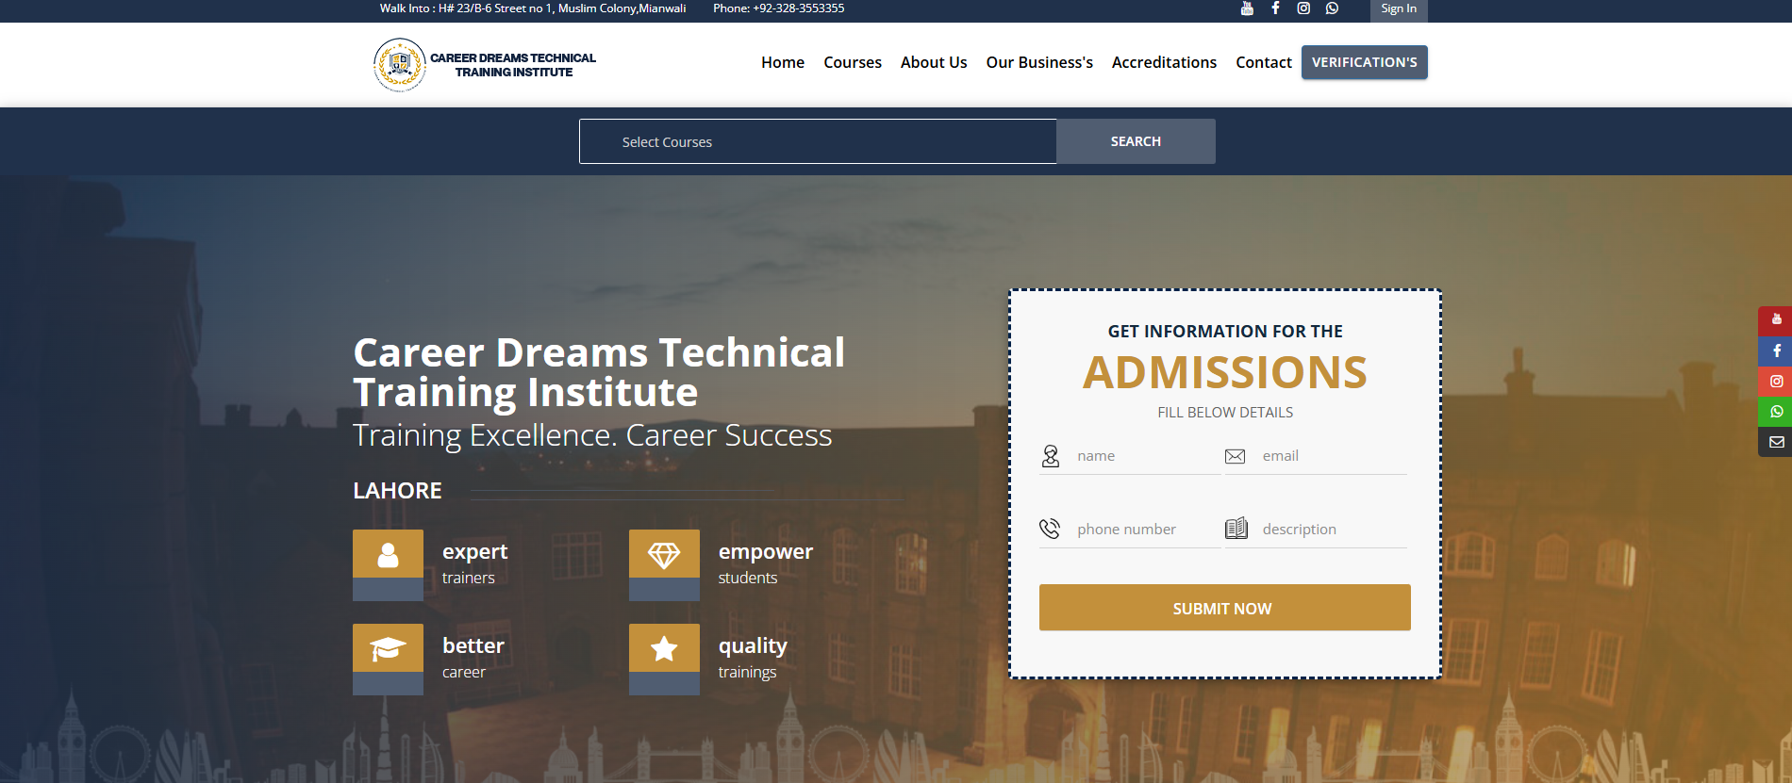The height and width of the screenshot is (783, 1792).
Task: Click the empower students label
Action: click(x=765, y=563)
